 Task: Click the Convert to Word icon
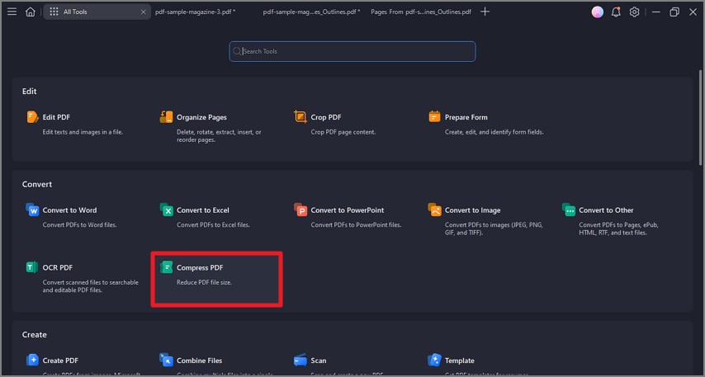[x=32, y=210]
